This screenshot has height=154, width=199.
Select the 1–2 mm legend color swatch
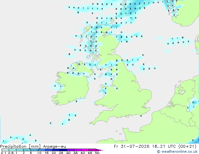(20, 150)
